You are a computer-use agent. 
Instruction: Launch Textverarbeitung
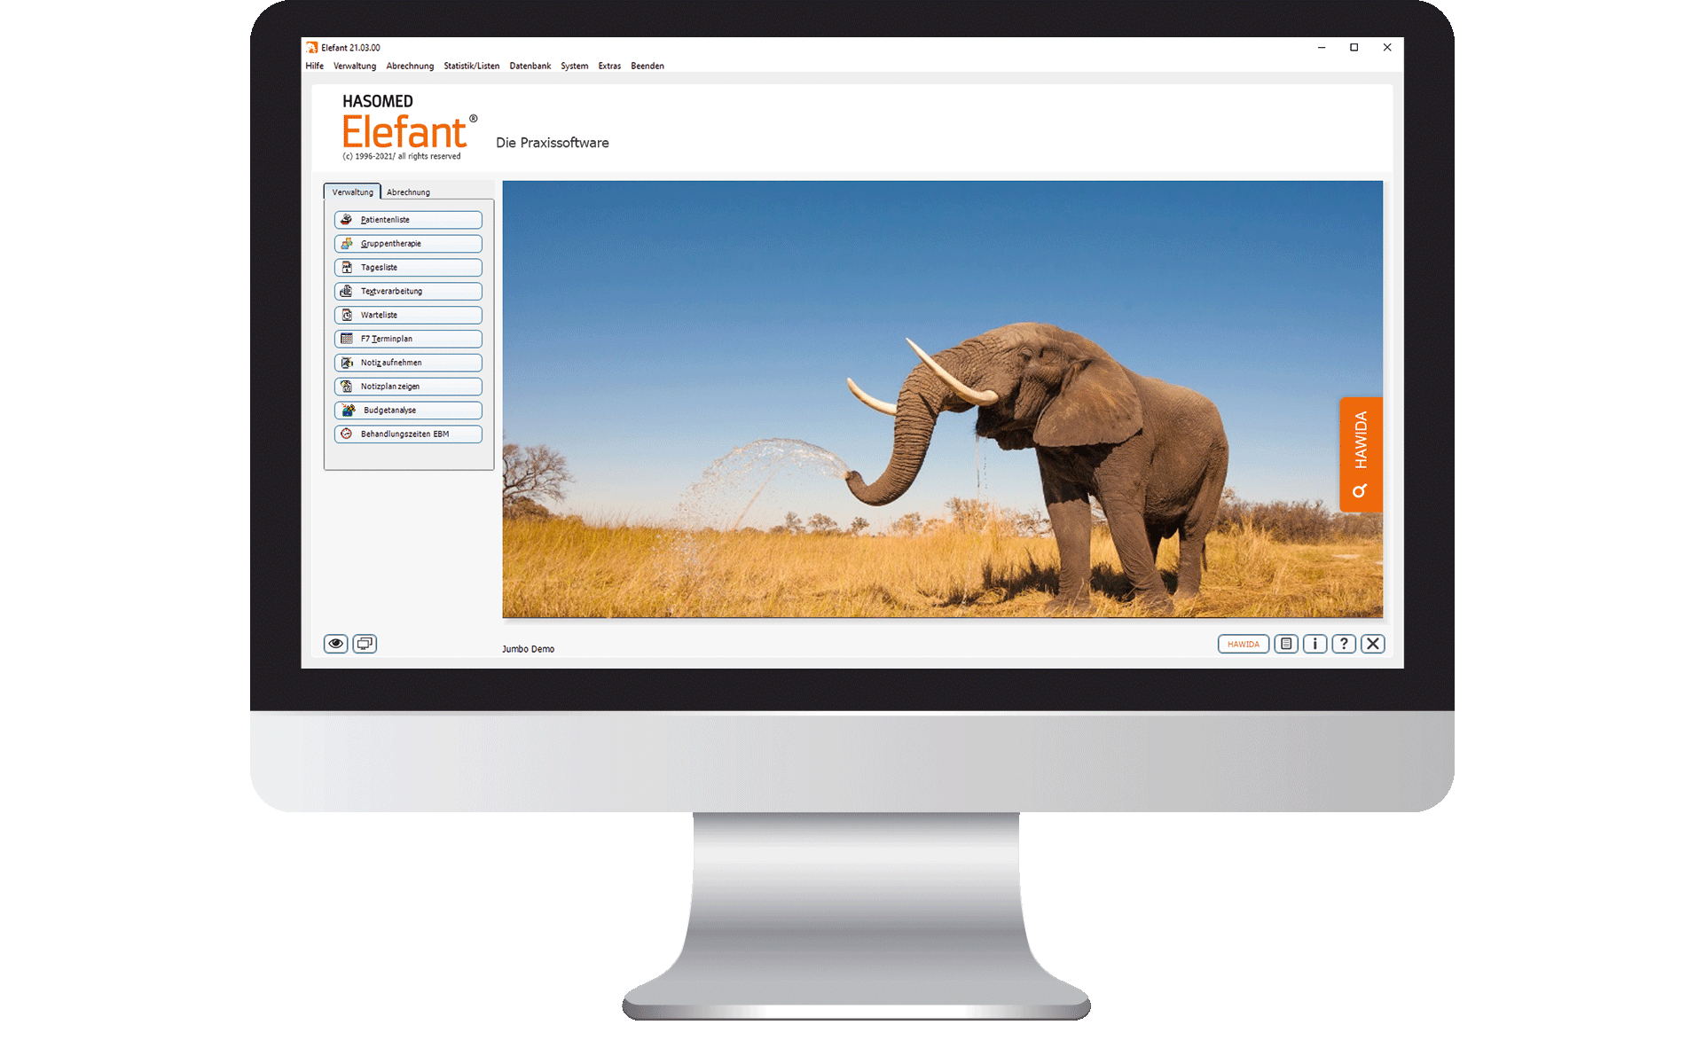point(408,292)
